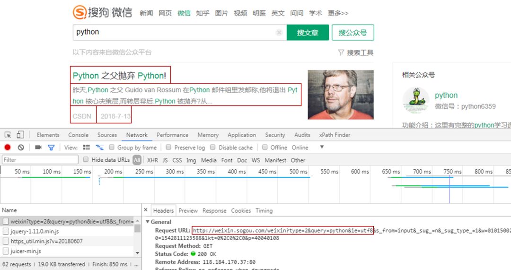The height and width of the screenshot is (270, 511).
Task: Switch to large request rows view icon
Action: point(87,148)
